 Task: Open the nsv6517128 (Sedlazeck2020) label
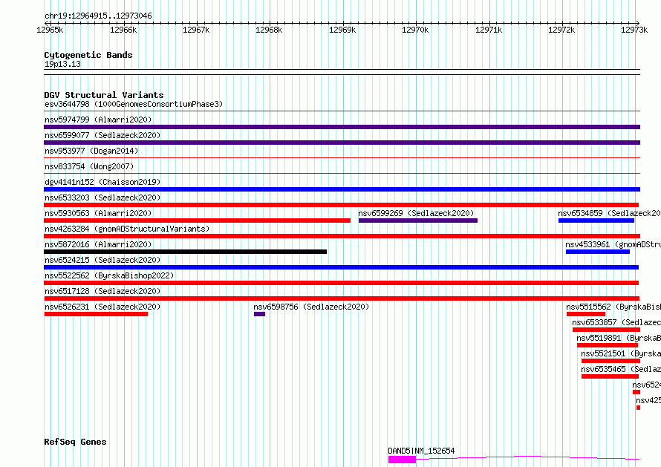(102, 291)
